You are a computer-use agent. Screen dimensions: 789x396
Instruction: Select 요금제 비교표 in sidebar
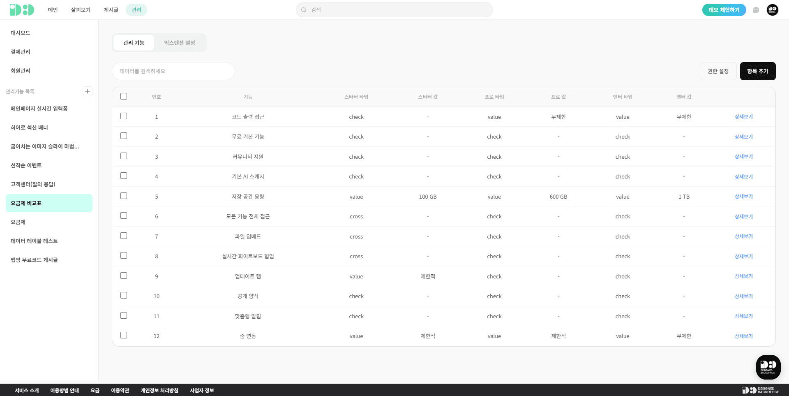[49, 203]
